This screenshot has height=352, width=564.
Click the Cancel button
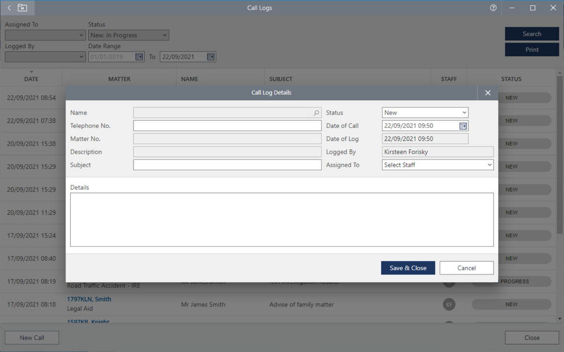[x=466, y=268]
